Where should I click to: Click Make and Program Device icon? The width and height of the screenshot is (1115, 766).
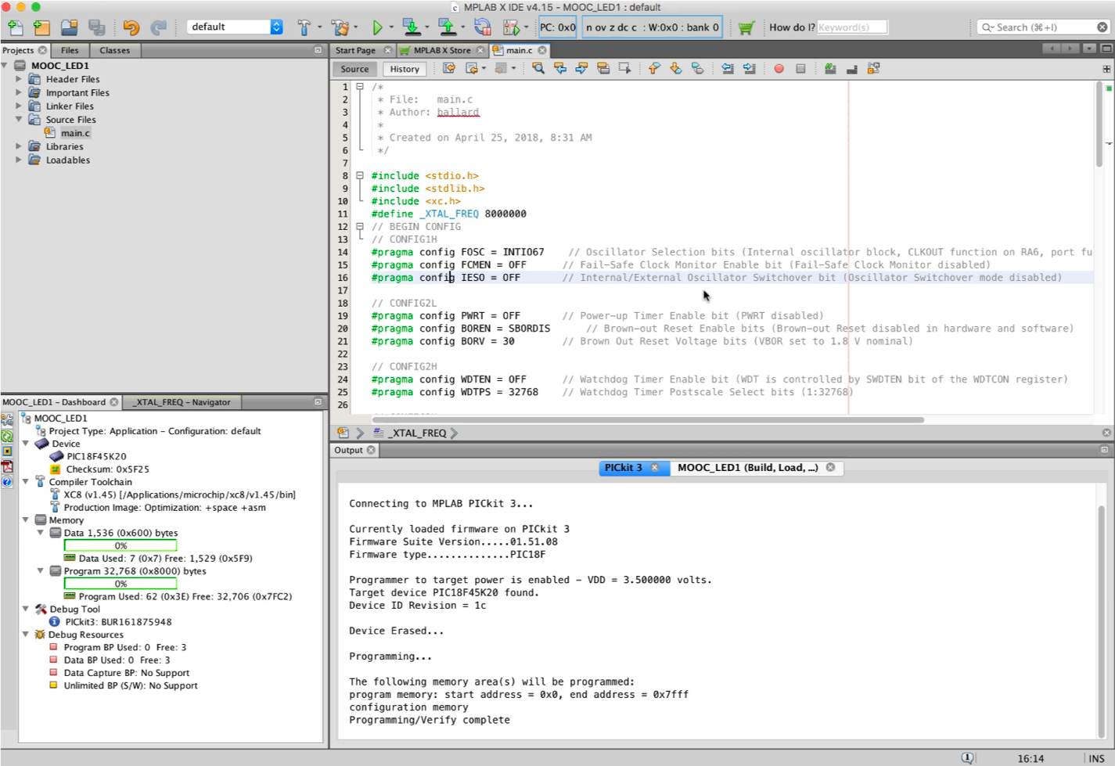[x=412, y=27]
